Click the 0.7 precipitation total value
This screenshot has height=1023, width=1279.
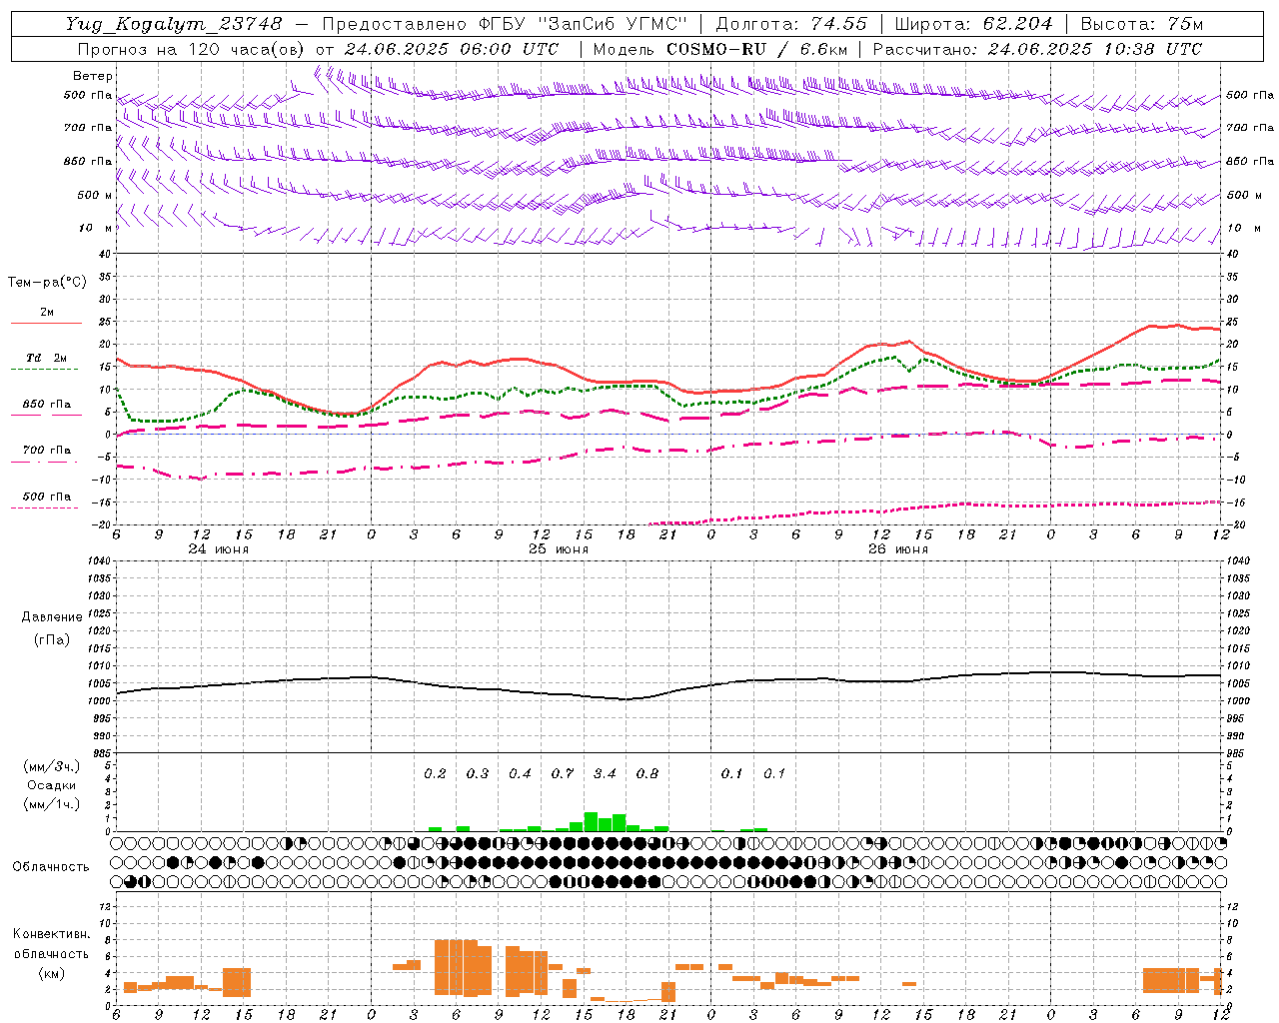pos(563,773)
